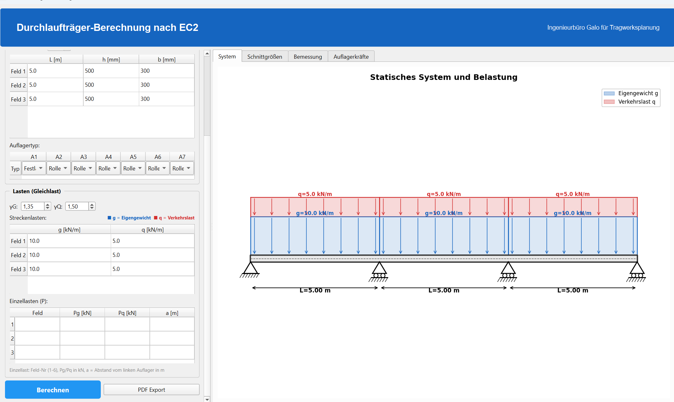This screenshot has height=402, width=674.
Task: Click the b [mm] column header
Action: tap(167, 59)
